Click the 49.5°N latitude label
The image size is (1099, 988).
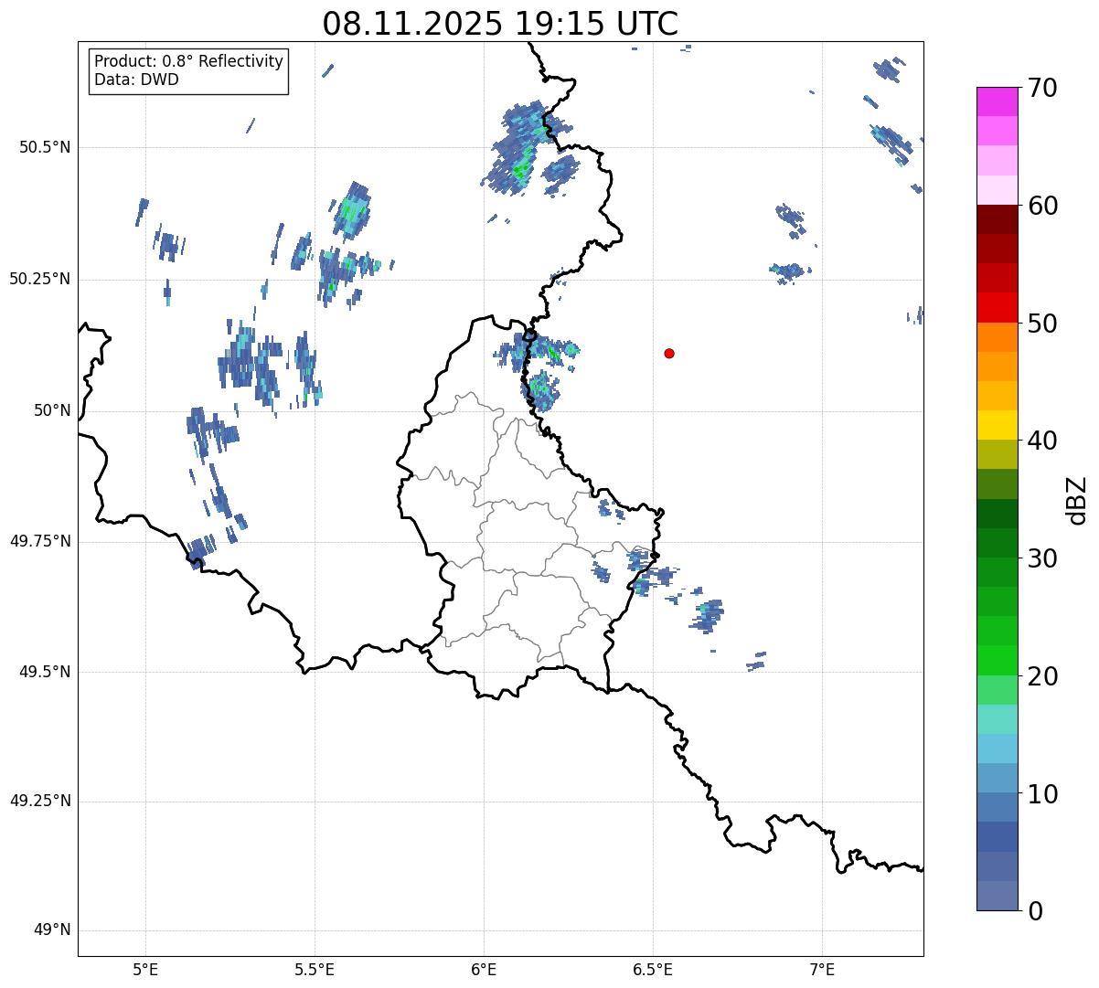[x=45, y=672]
